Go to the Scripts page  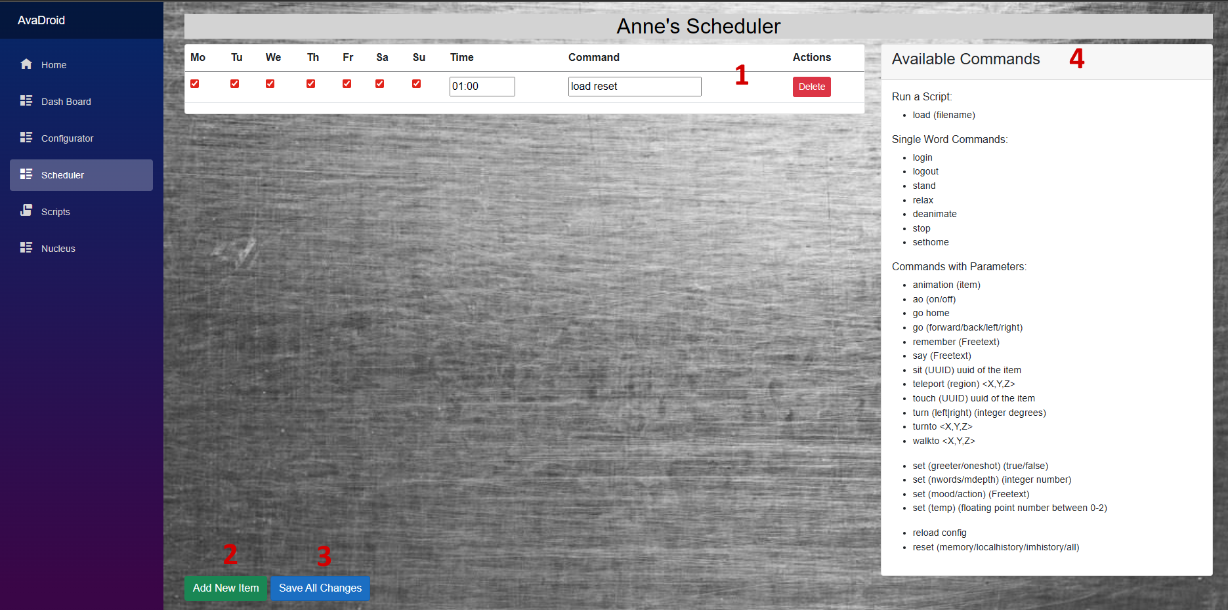pos(56,212)
